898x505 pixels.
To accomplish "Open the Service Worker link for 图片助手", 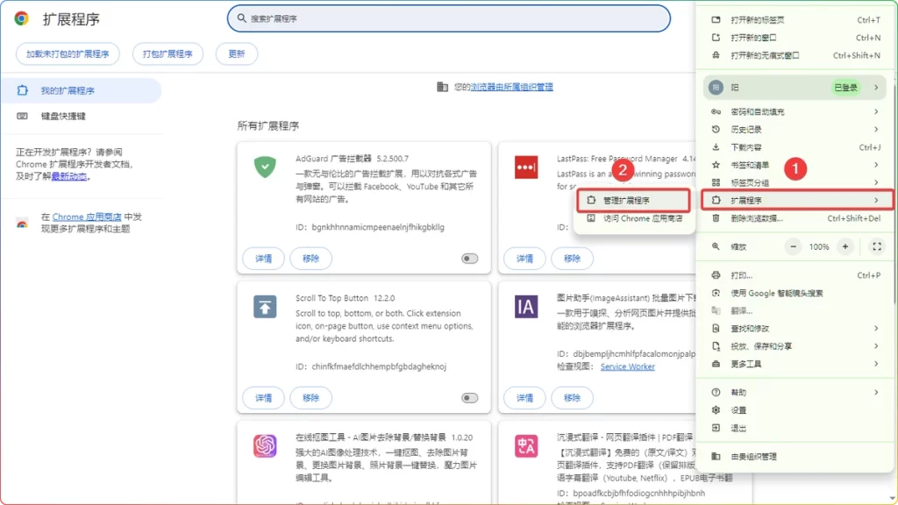I will coord(628,366).
